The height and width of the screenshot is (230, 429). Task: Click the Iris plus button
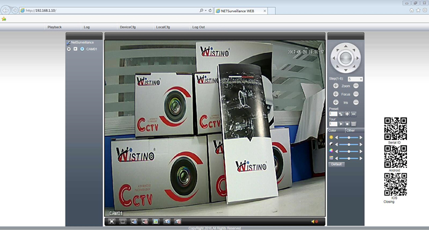pyautogui.click(x=335, y=102)
